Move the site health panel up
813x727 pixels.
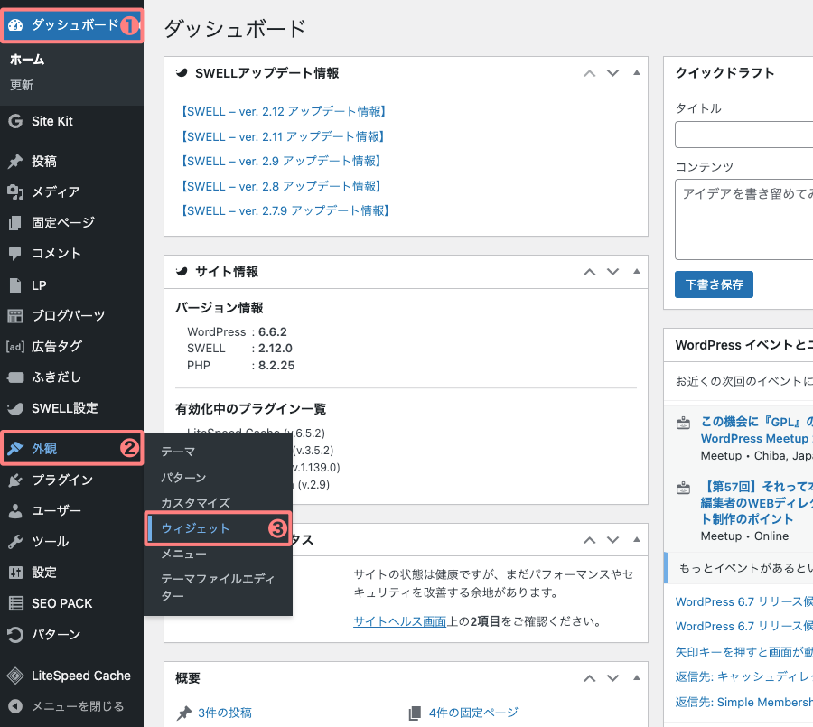(x=590, y=540)
